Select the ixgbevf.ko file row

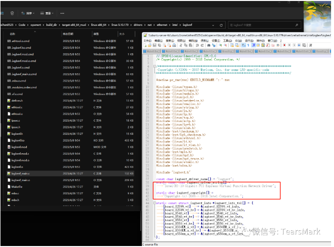[70, 140]
